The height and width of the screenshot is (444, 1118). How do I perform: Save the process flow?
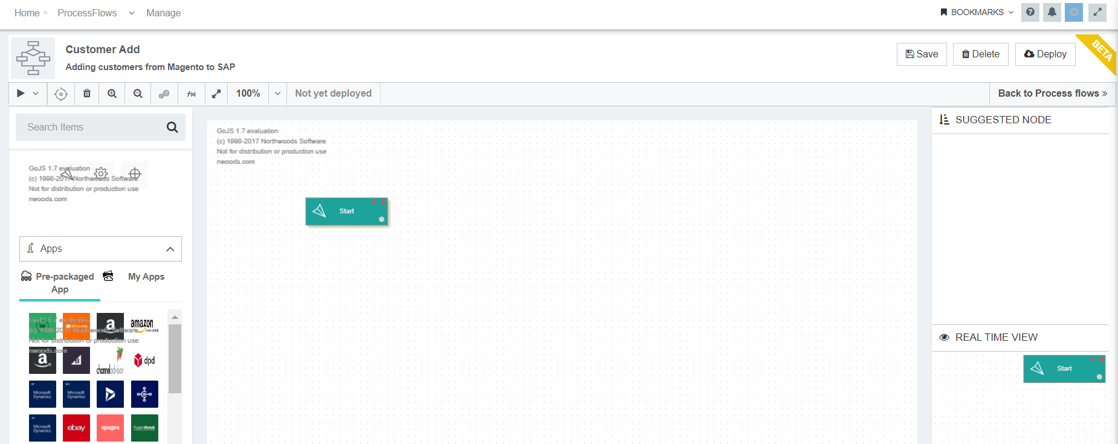[x=922, y=54]
